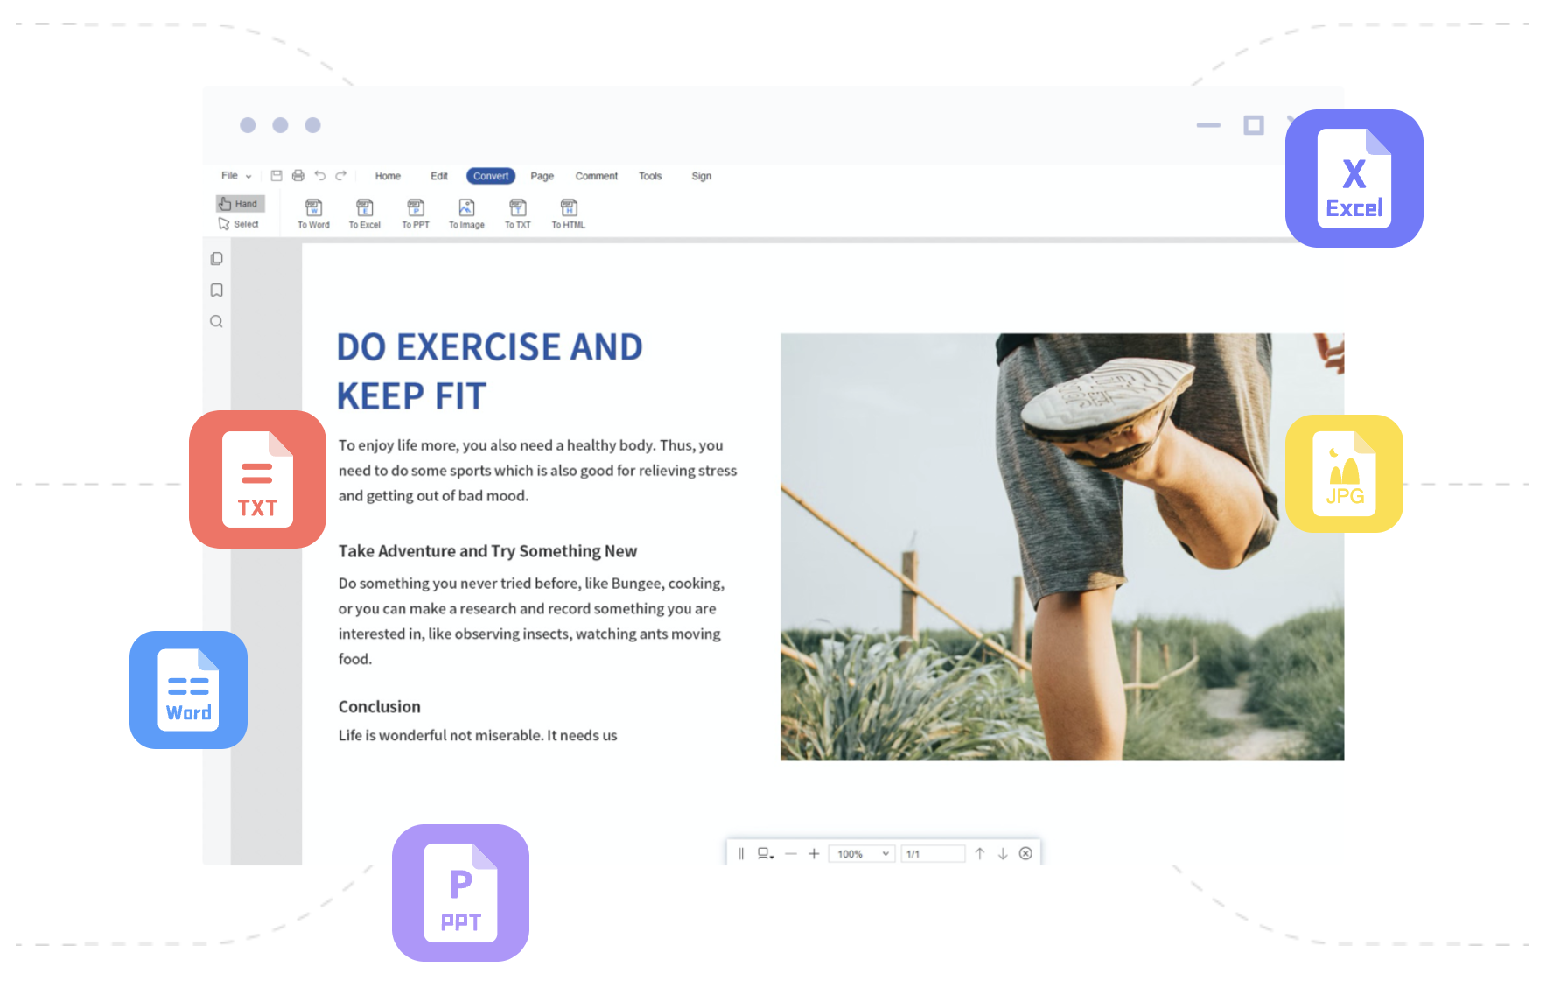Click the To Excel conversion icon
1554x987 pixels.
[x=365, y=213]
